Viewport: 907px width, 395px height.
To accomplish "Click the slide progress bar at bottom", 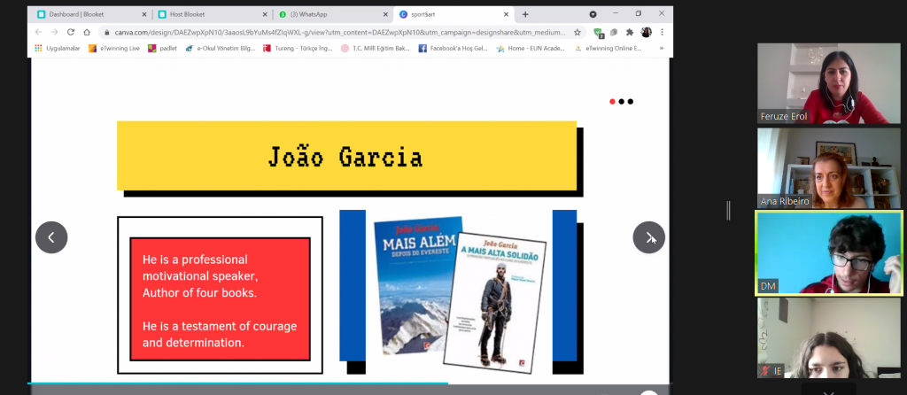I will pos(239,383).
